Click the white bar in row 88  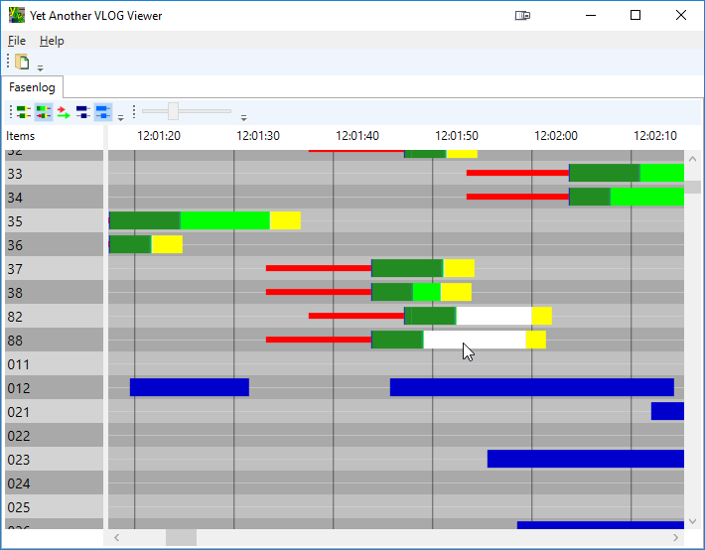coord(474,340)
